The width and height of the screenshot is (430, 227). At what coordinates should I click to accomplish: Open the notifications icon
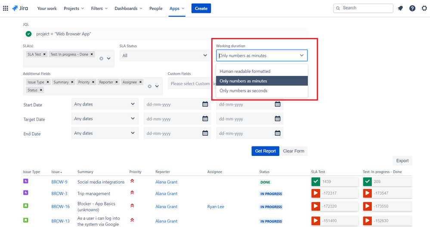point(400,8)
